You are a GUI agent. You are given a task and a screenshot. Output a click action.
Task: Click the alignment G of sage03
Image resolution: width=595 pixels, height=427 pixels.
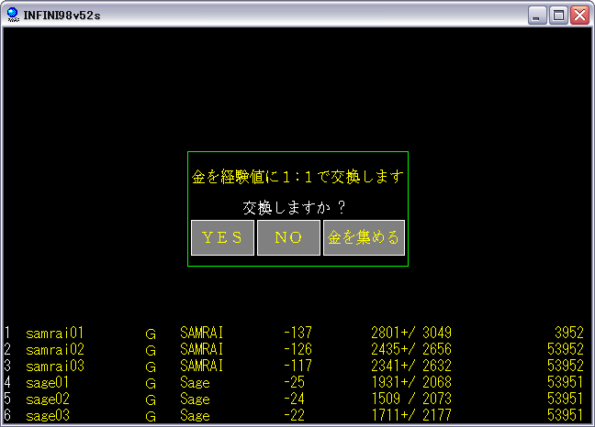pyautogui.click(x=151, y=417)
